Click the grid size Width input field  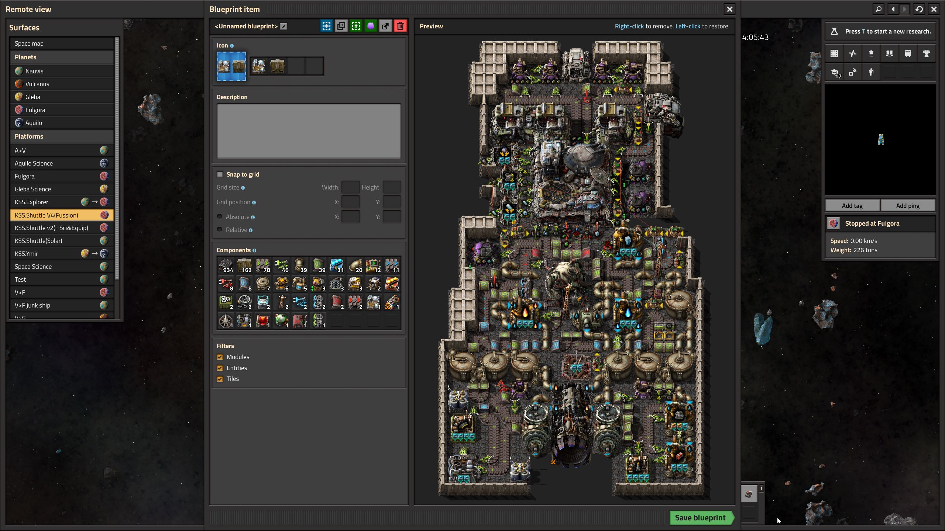tap(350, 187)
